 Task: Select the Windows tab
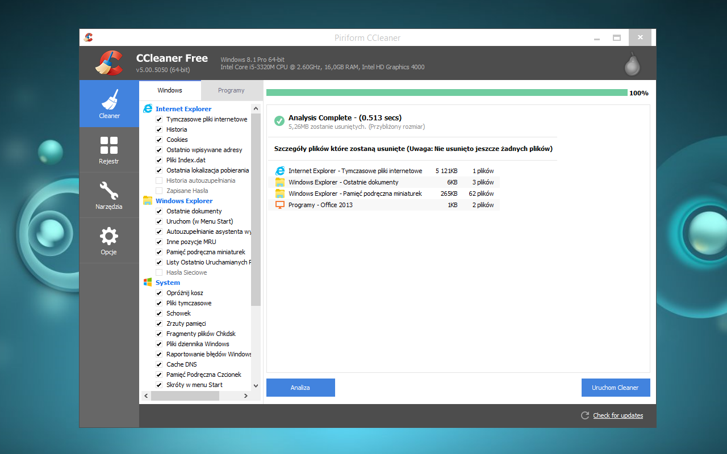(x=170, y=90)
